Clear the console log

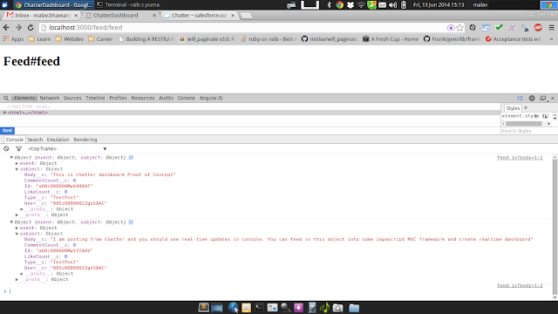pyautogui.click(x=6, y=148)
